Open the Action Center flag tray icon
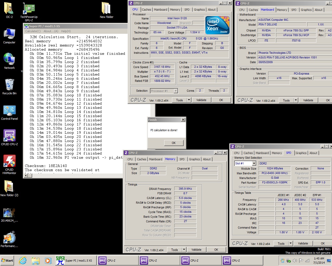 301,261
